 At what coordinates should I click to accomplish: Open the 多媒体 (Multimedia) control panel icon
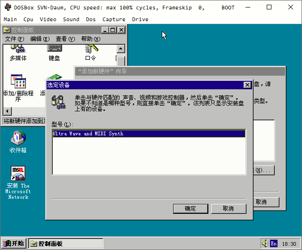18,52
